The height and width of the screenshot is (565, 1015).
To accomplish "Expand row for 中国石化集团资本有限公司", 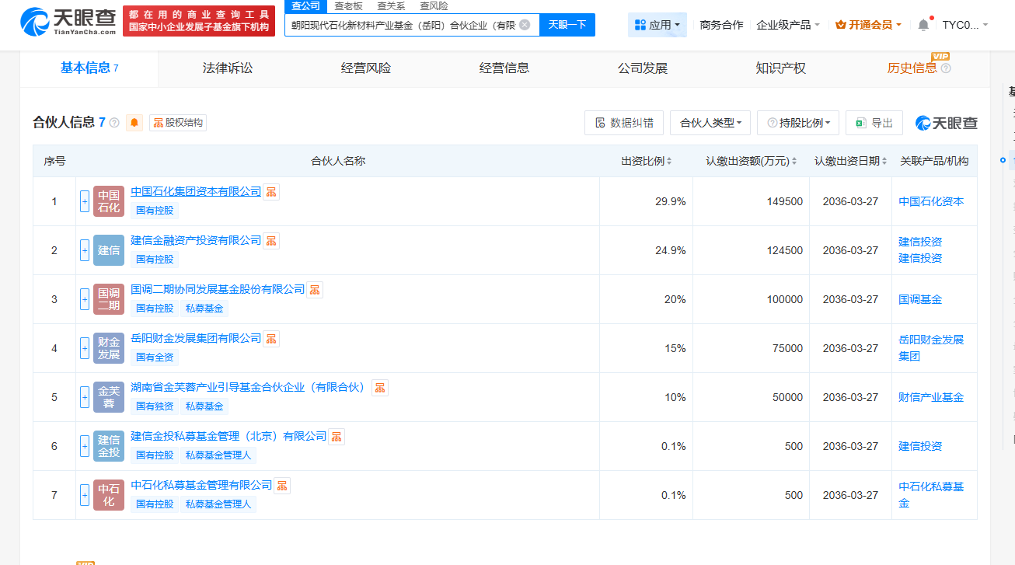I will 85,201.
